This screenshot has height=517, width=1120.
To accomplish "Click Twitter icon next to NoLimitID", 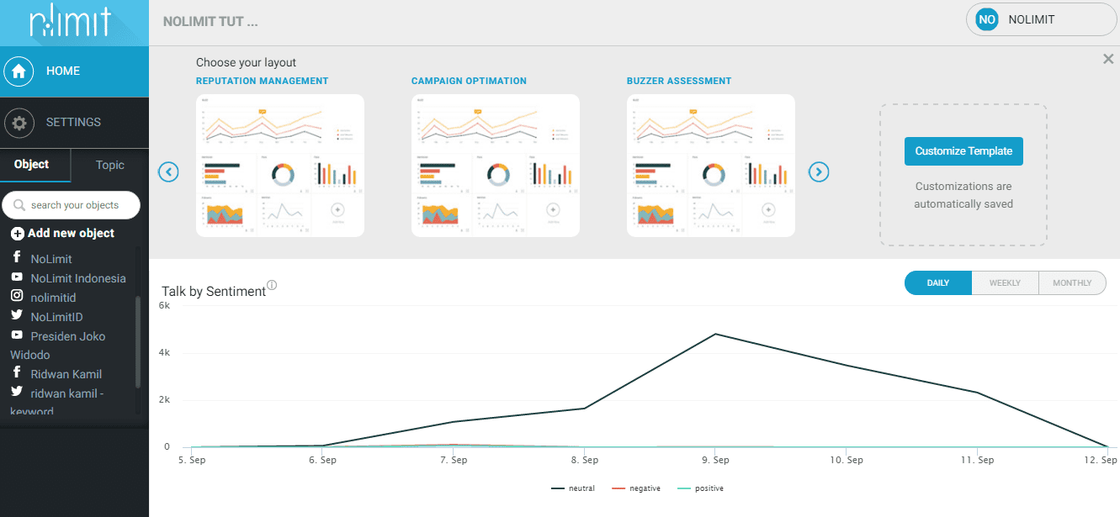I will click(16, 315).
